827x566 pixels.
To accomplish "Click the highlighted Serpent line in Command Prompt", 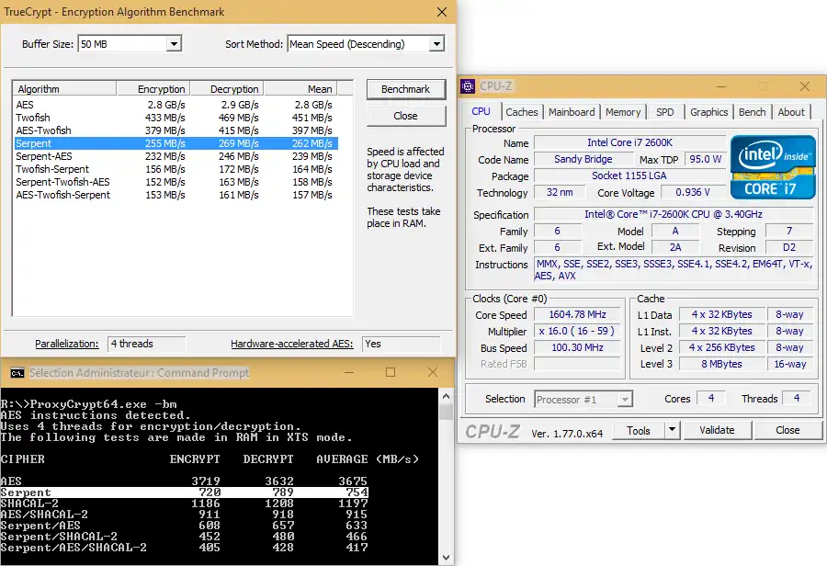I will tap(184, 492).
